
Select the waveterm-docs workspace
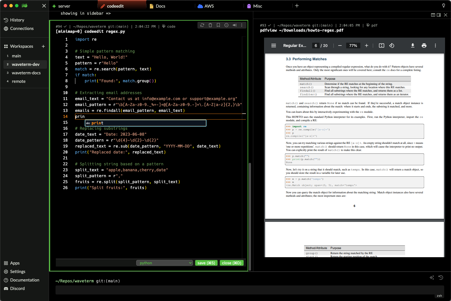[x=26, y=73]
